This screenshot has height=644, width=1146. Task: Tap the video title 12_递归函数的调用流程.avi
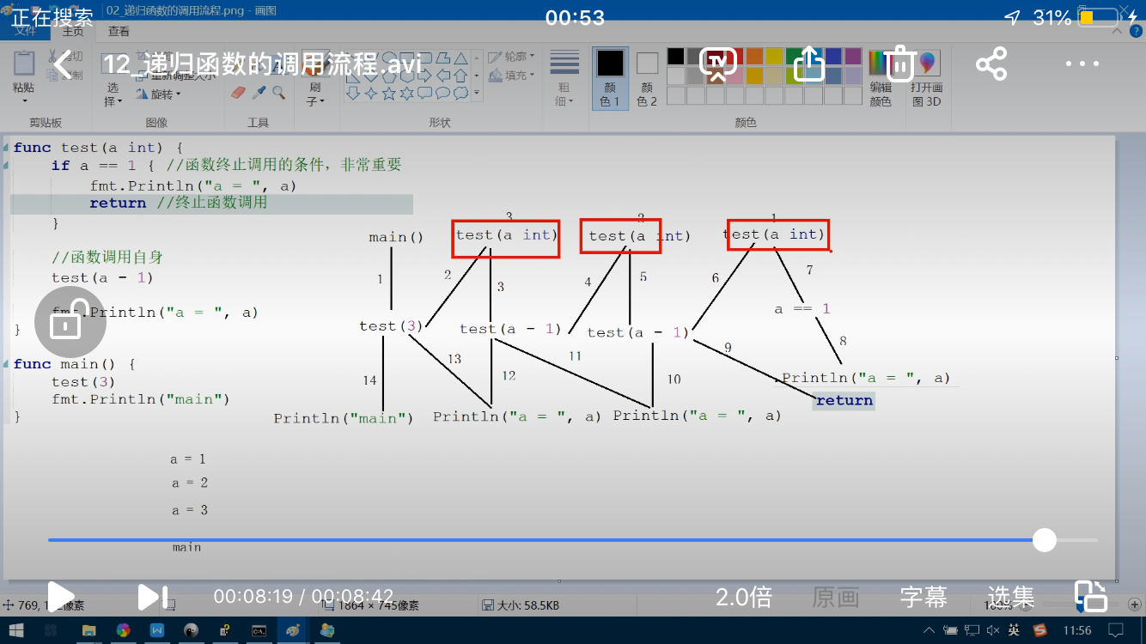click(262, 64)
